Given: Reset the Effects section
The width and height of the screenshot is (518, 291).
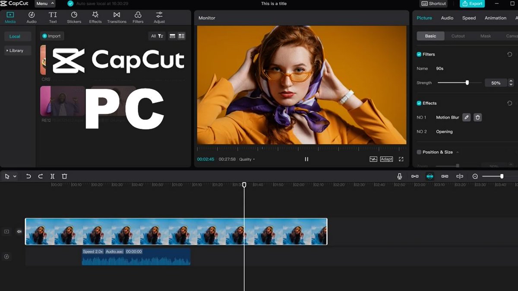Looking at the screenshot, I should point(510,103).
